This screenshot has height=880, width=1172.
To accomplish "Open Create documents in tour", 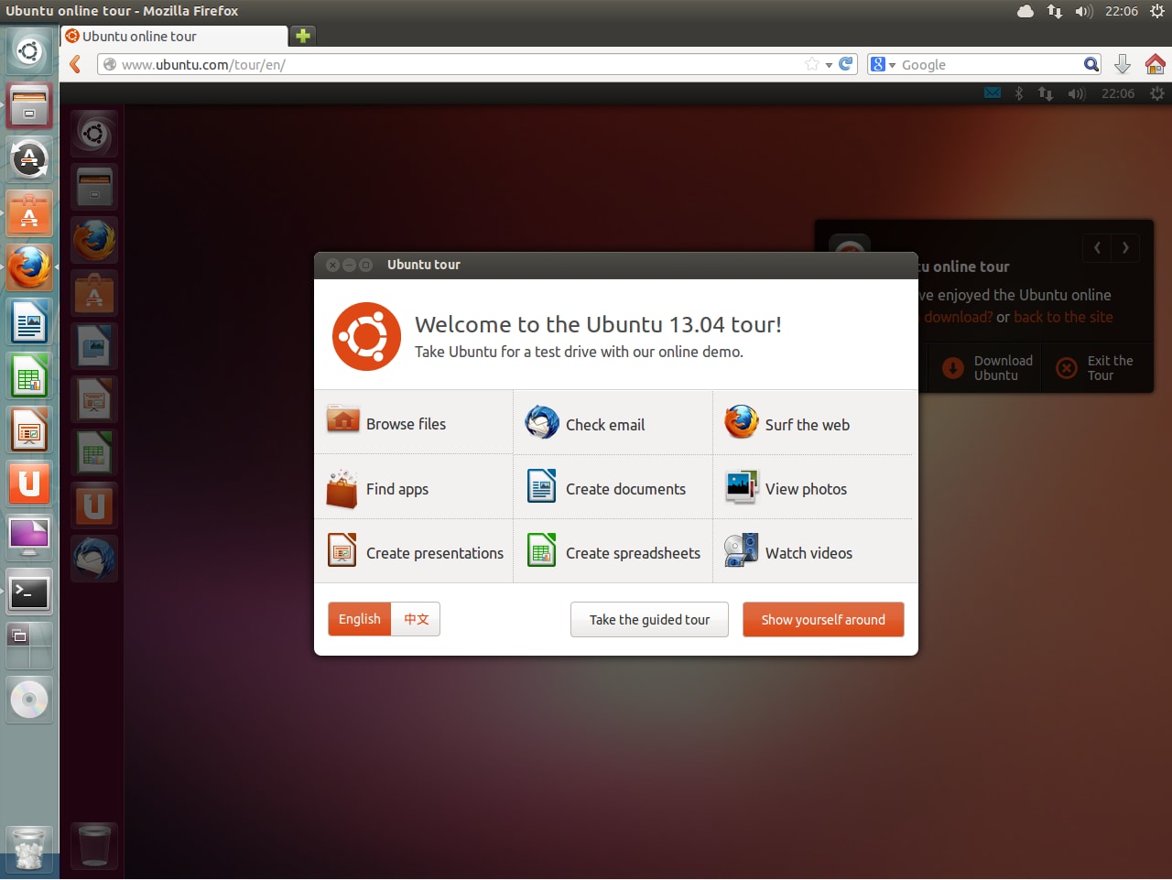I will coord(613,488).
